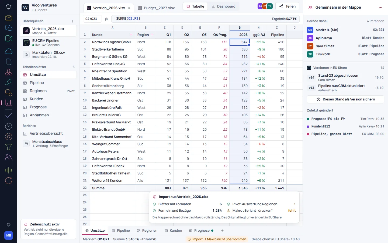Viewport: 388px width, 243px height.
Task: Open the Vertriebsübersicht report
Action: (48, 134)
